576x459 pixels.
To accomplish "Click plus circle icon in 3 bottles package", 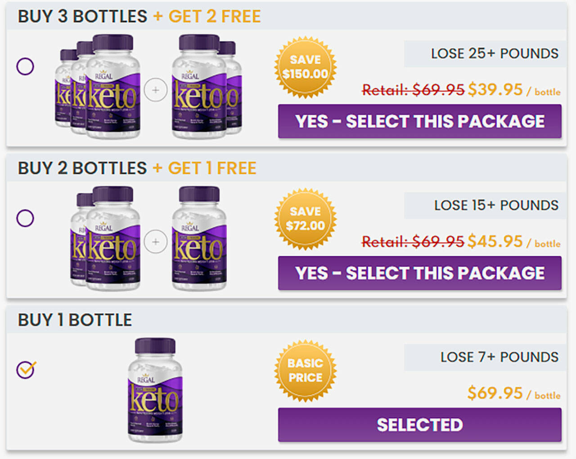I will 155,90.
